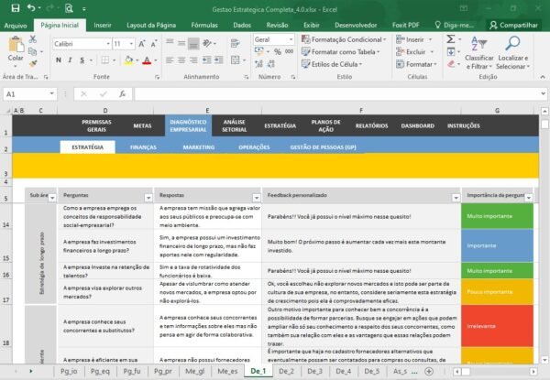The width and height of the screenshot is (550, 380).
Task: Open the text orientation tool
Action: pyautogui.click(x=207, y=43)
